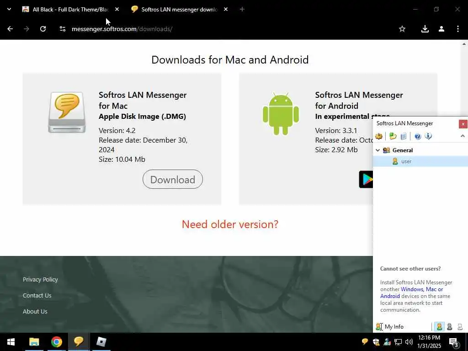Open the Roblox taskbar icon
Screen dimensions: 468x351
101,342
